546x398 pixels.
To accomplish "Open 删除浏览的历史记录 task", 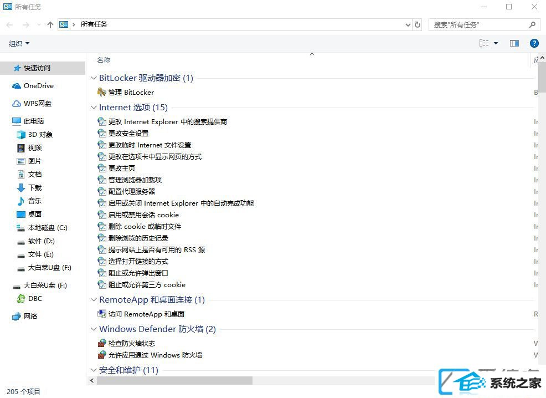I will tap(133, 238).
